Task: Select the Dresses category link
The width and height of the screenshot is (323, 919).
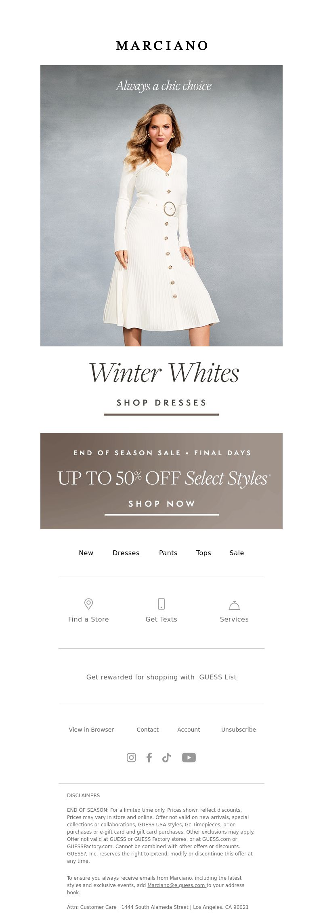Action: [x=126, y=553]
